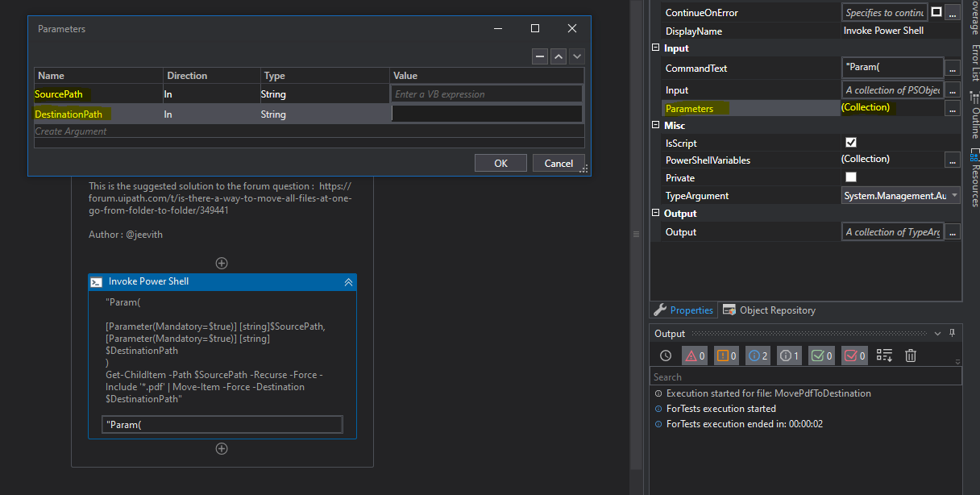Open ellipsis editor for Input property
This screenshot has height=495, width=980.
tap(953, 90)
